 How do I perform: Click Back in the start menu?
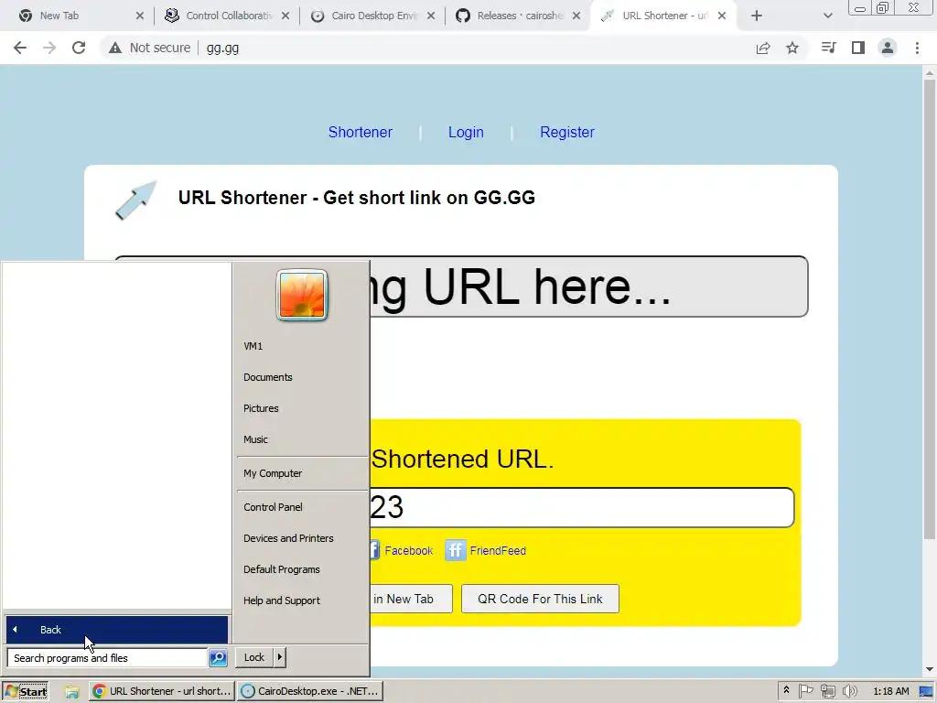pos(117,630)
